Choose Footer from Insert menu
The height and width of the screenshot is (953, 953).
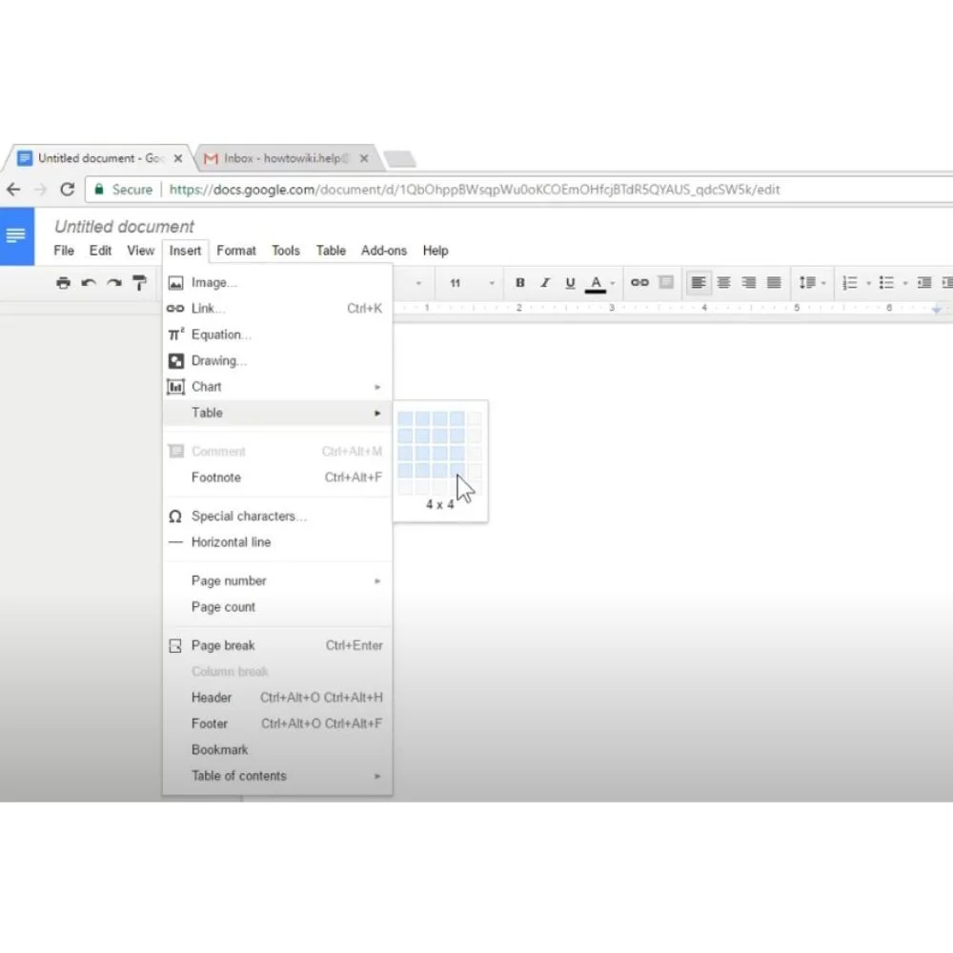(x=277, y=724)
